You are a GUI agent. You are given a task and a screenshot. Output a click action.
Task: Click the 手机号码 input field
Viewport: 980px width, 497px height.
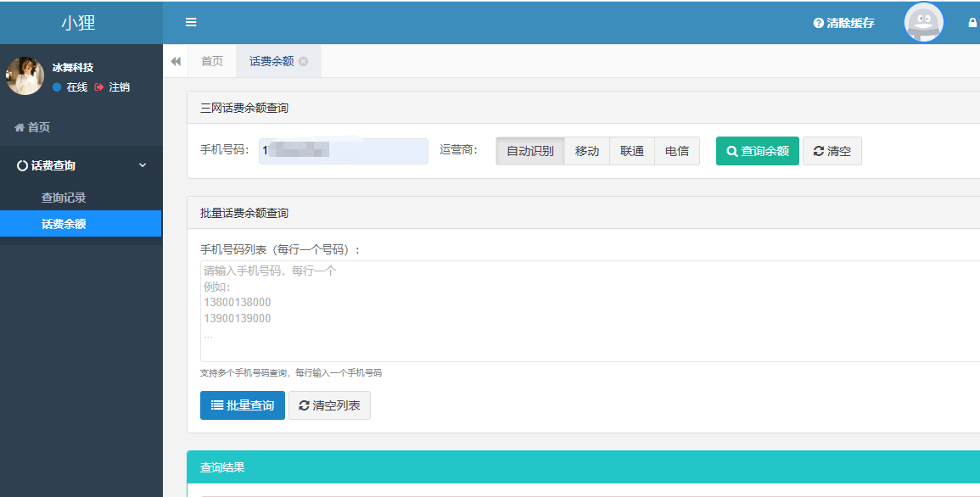point(344,151)
